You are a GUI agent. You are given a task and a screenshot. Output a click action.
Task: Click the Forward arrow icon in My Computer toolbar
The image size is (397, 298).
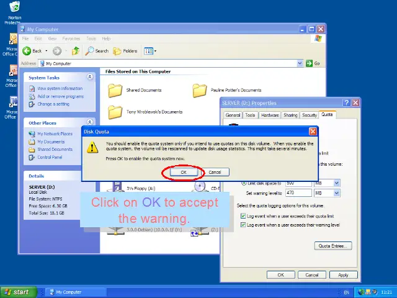point(57,51)
